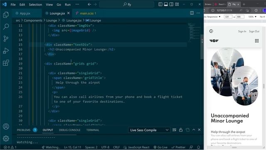Open the Go menu
Image resolution: width=266 pixels, height=150 pixels.
click(59, 5)
